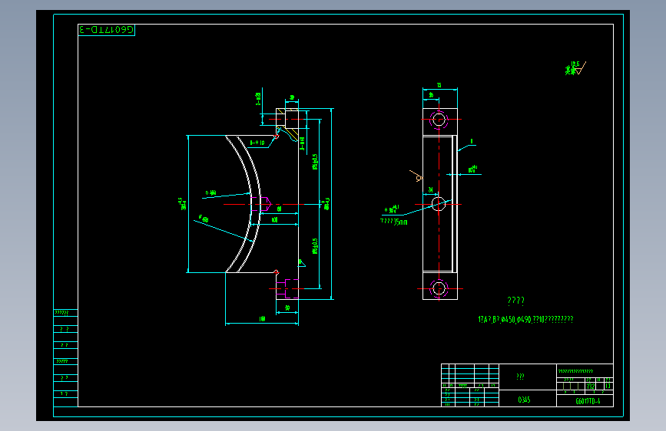Click the center hole circle in the side view
666x431 pixels.
click(x=439, y=204)
